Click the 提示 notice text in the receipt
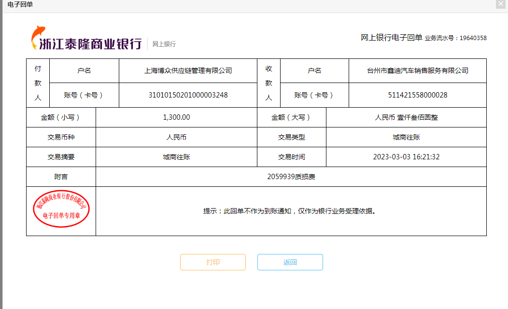This screenshot has width=508, height=309. point(289,211)
